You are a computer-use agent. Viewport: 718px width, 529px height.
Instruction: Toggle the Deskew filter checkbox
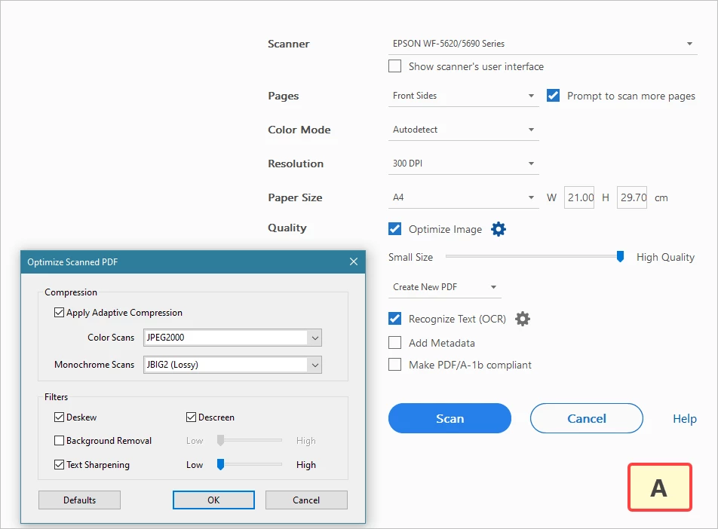(59, 417)
